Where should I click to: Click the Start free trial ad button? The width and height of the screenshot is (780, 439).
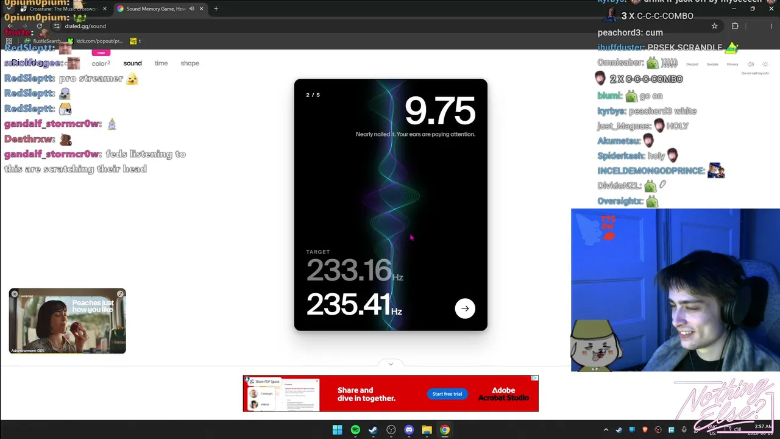point(447,394)
